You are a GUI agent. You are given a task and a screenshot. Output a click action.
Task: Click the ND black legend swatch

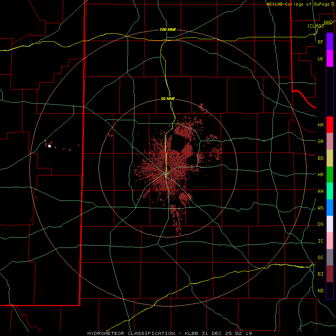point(330,290)
